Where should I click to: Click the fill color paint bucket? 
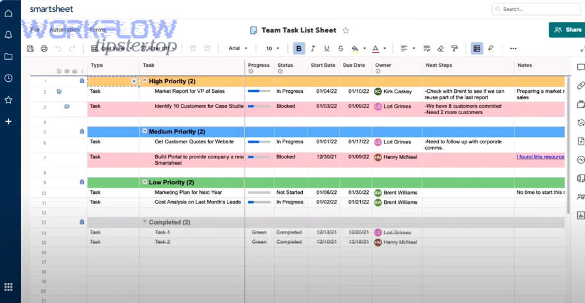pos(355,49)
